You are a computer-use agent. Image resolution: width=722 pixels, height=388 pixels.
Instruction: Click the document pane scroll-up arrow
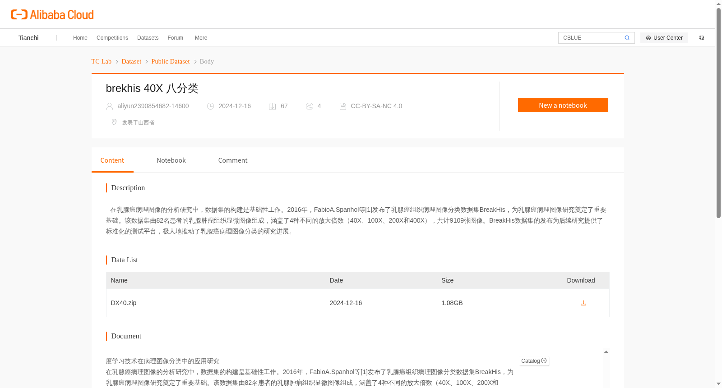point(606,352)
